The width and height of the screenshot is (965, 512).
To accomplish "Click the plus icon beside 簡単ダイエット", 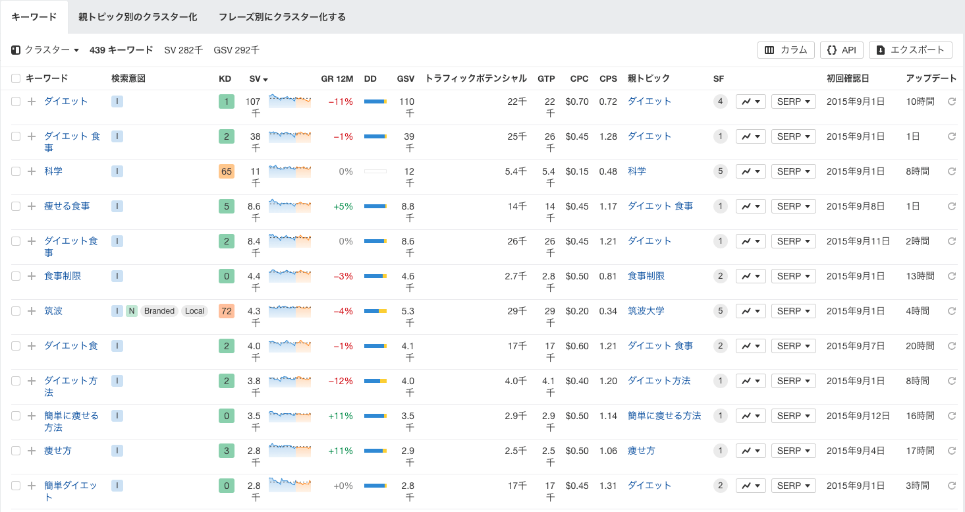I will coord(31,485).
